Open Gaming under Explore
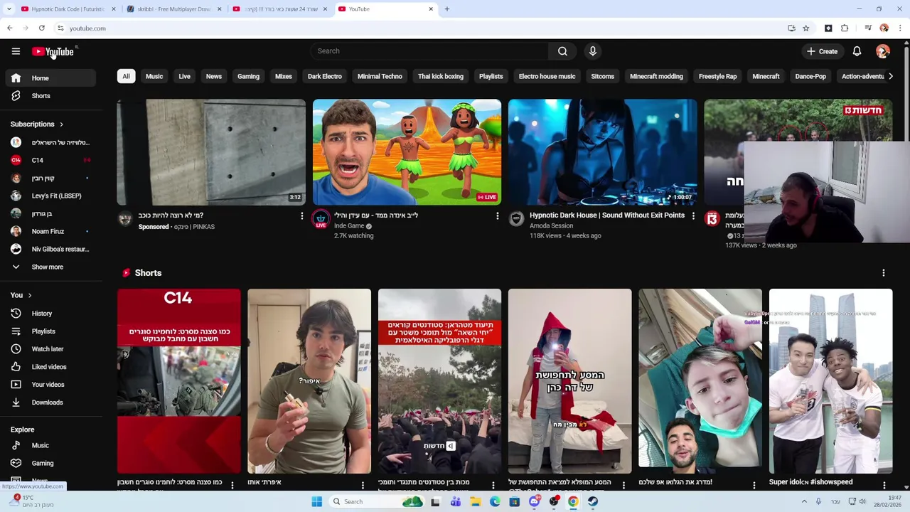 pyautogui.click(x=43, y=464)
